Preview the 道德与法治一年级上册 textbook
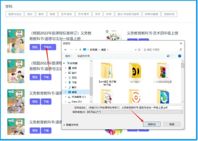Viewport: 198px width, 141px height. click(35, 47)
